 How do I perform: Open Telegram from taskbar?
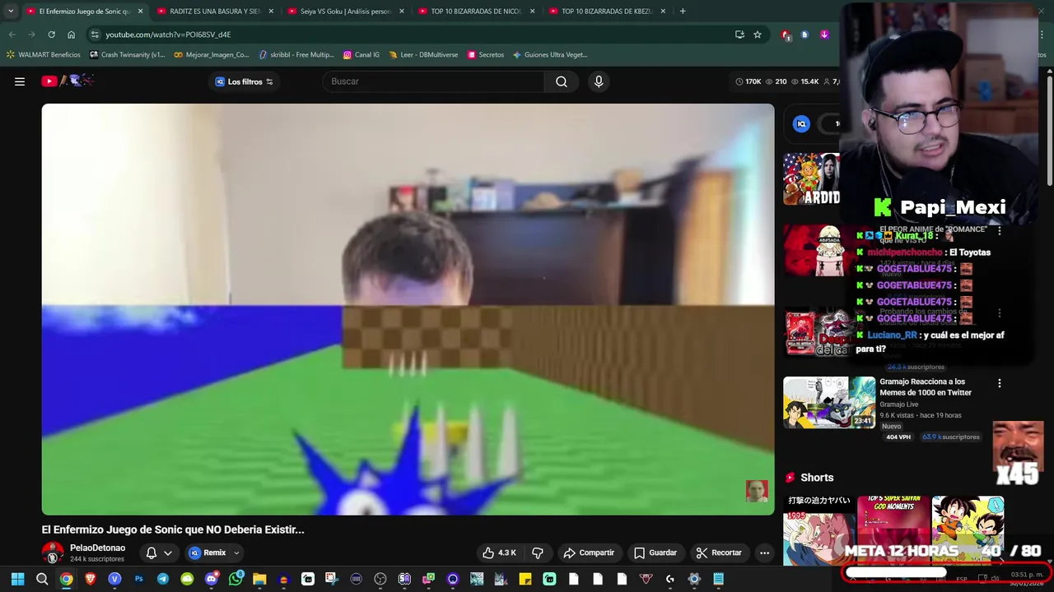(x=163, y=579)
